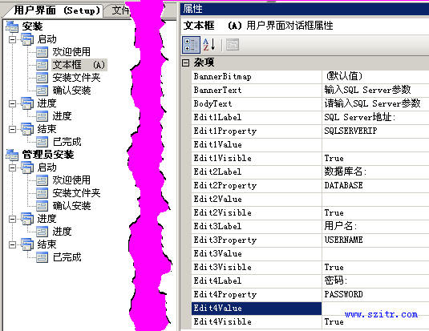Select the highlighted Edit4Value property
Viewport: 429px width, 331px height.
(257, 309)
